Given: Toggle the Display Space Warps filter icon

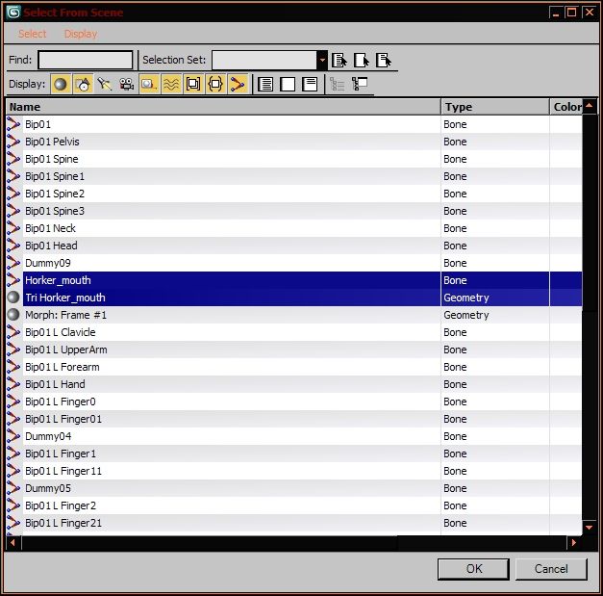Looking at the screenshot, I should point(171,84).
